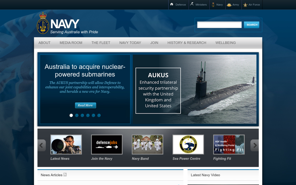
Task: Click the SEARCH button
Action: 251,25
